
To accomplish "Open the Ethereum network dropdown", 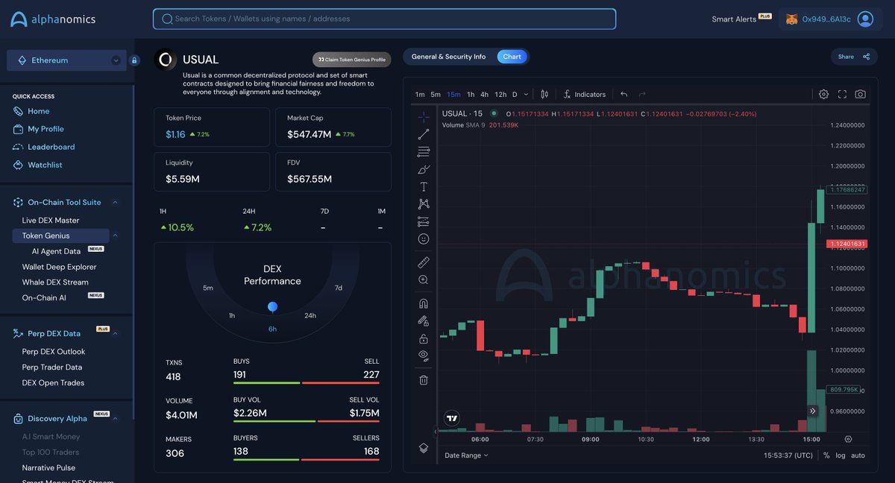I will pos(66,60).
